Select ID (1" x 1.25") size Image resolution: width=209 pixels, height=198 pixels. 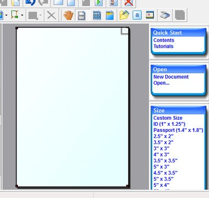170,124
